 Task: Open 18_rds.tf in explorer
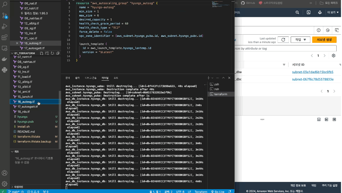[x=23, y=112]
